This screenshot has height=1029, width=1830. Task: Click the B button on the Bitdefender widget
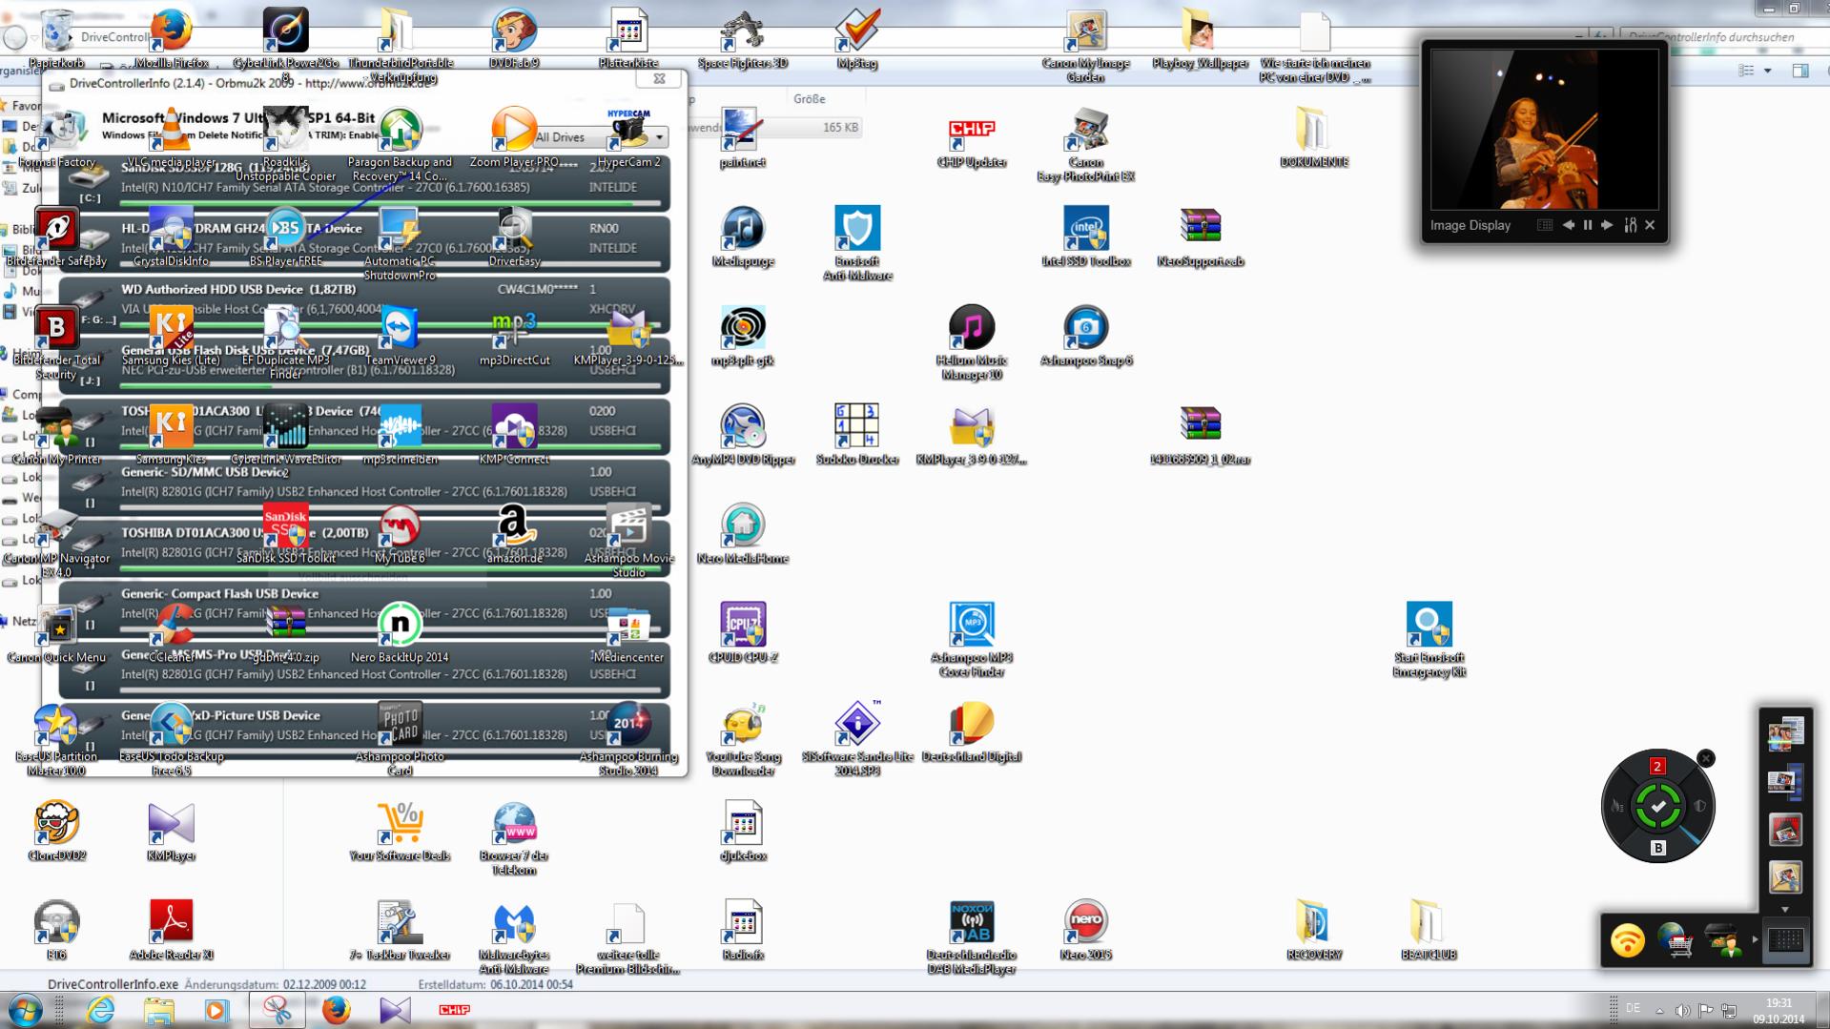[1658, 848]
